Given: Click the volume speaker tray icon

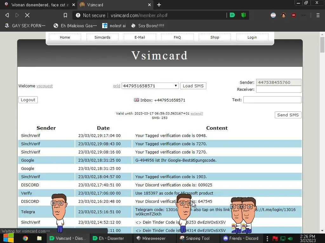Looking at the screenshot, I should tap(290, 239).
